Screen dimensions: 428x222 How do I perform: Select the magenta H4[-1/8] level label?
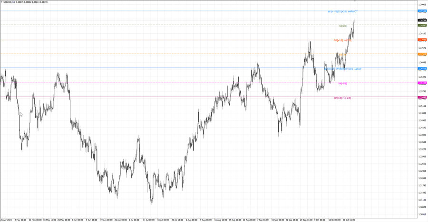(x=342, y=83)
